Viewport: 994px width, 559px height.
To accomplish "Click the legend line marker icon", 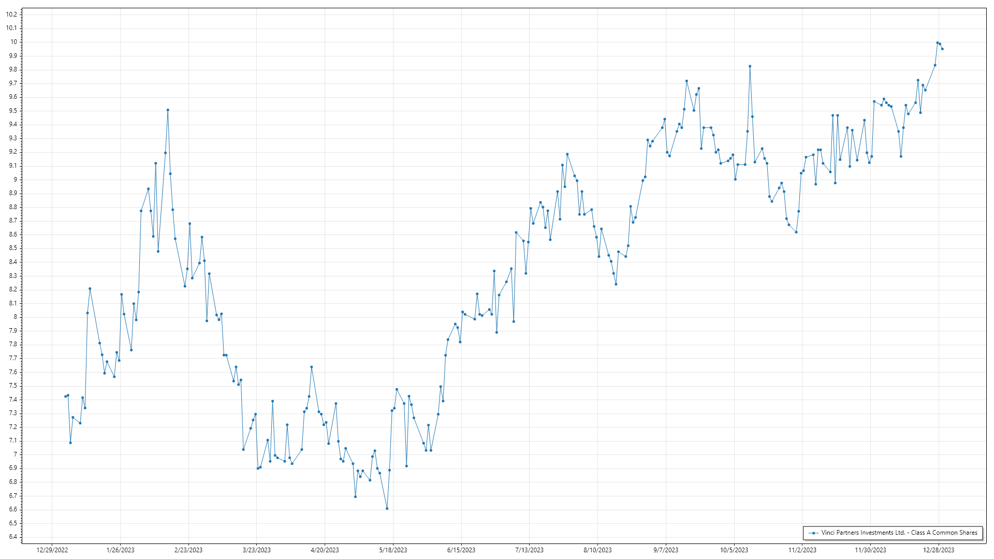I will tap(813, 533).
